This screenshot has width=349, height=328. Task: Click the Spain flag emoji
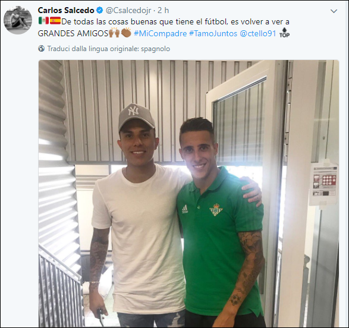[x=55, y=21]
